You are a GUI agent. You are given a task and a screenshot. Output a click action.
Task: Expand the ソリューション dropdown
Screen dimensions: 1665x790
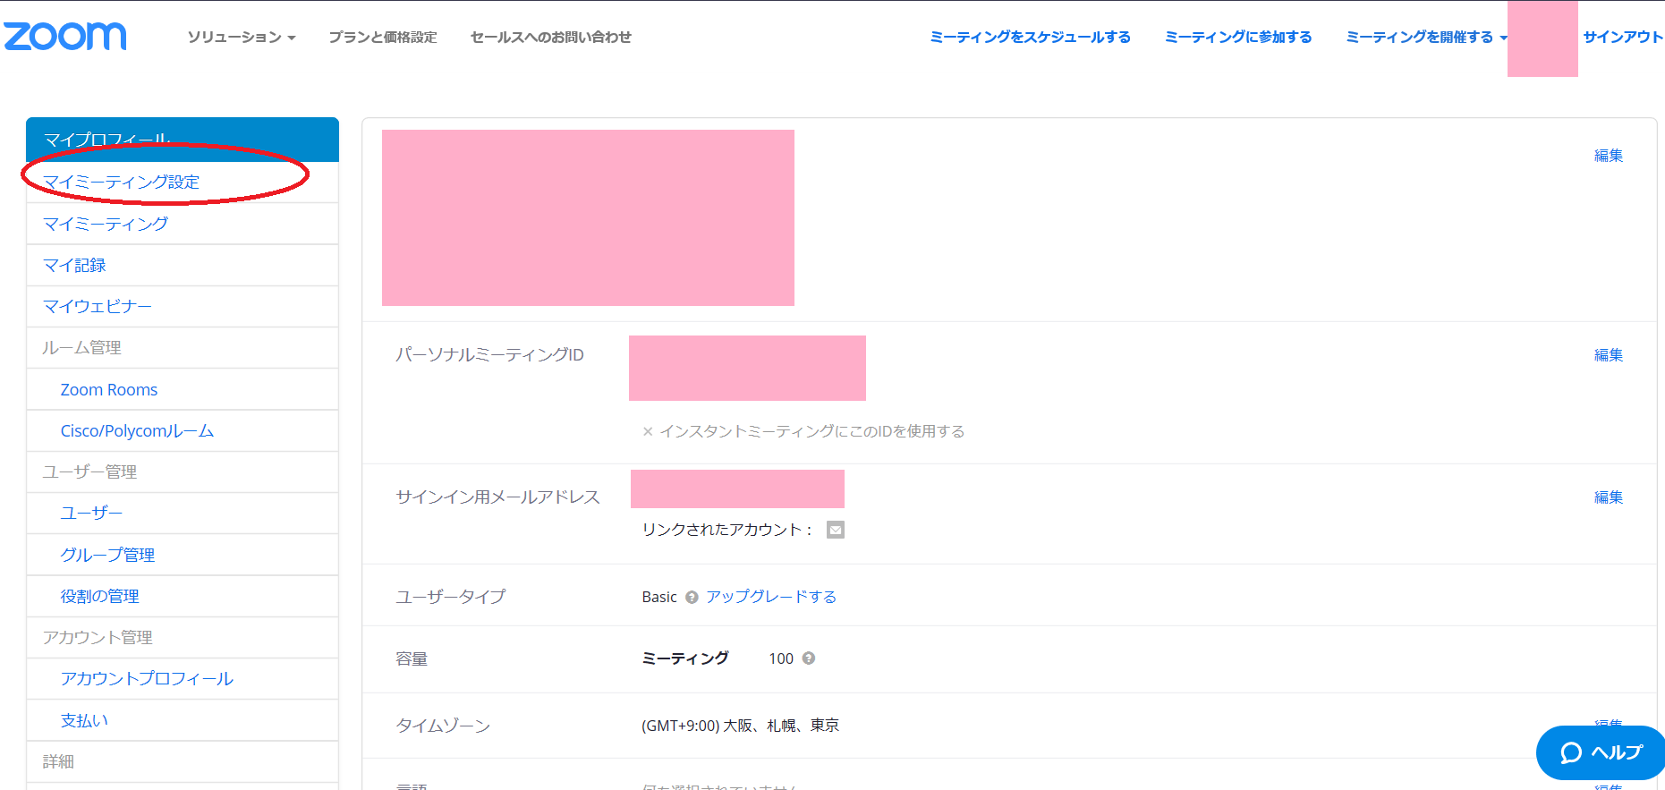[x=241, y=38]
